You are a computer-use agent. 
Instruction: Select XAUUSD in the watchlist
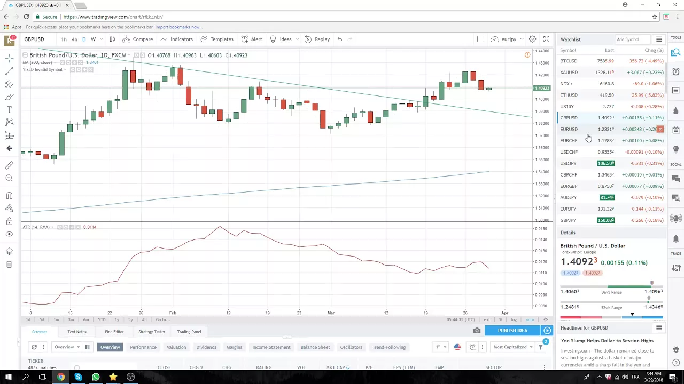click(611, 72)
